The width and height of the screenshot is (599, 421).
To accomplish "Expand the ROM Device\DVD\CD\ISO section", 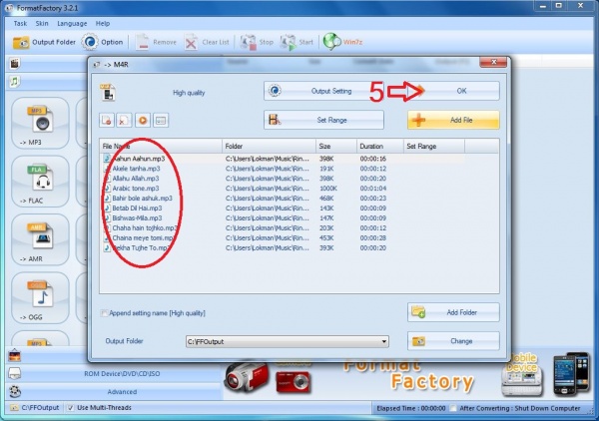I will 122,374.
